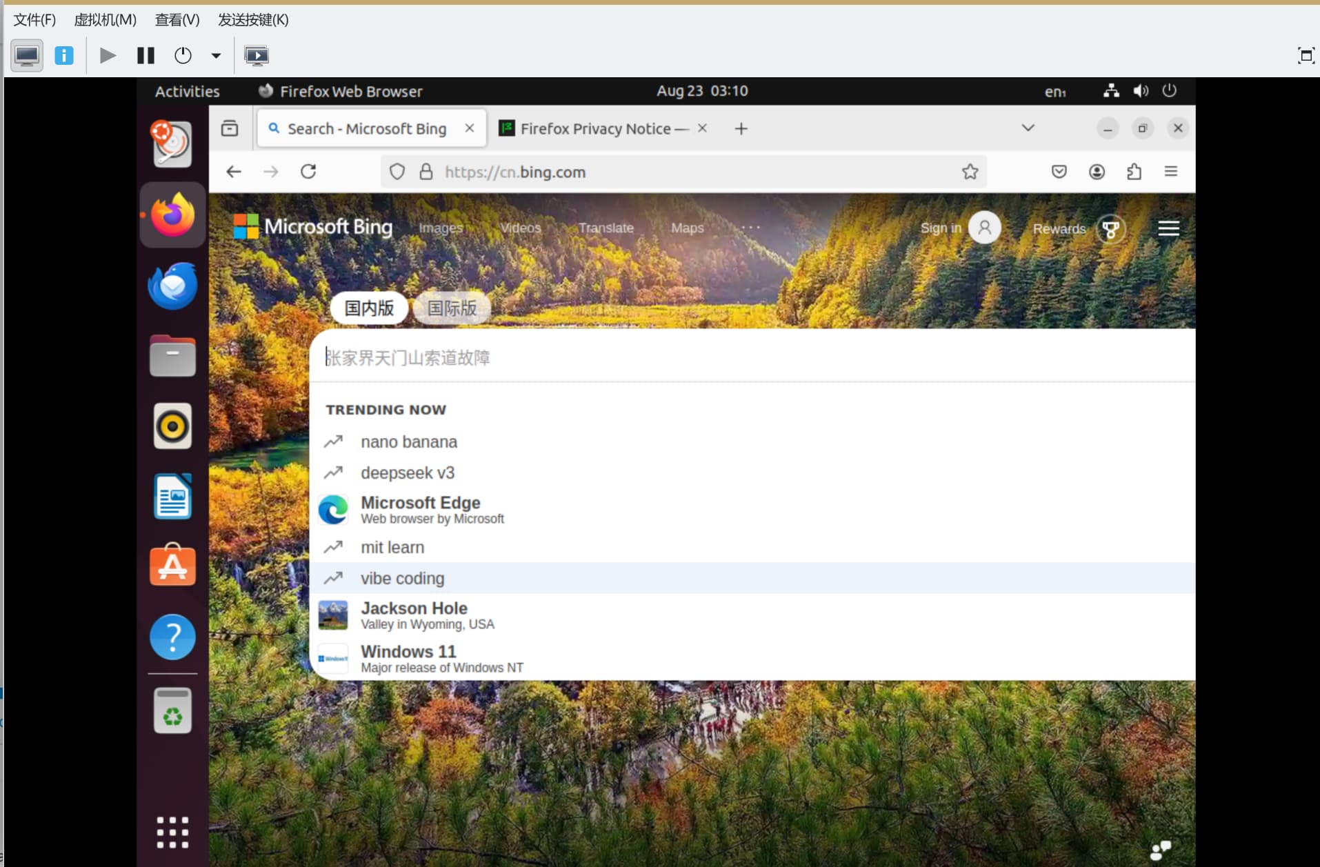Click the Firefox reload page icon
This screenshot has width=1320, height=867.
(x=308, y=172)
